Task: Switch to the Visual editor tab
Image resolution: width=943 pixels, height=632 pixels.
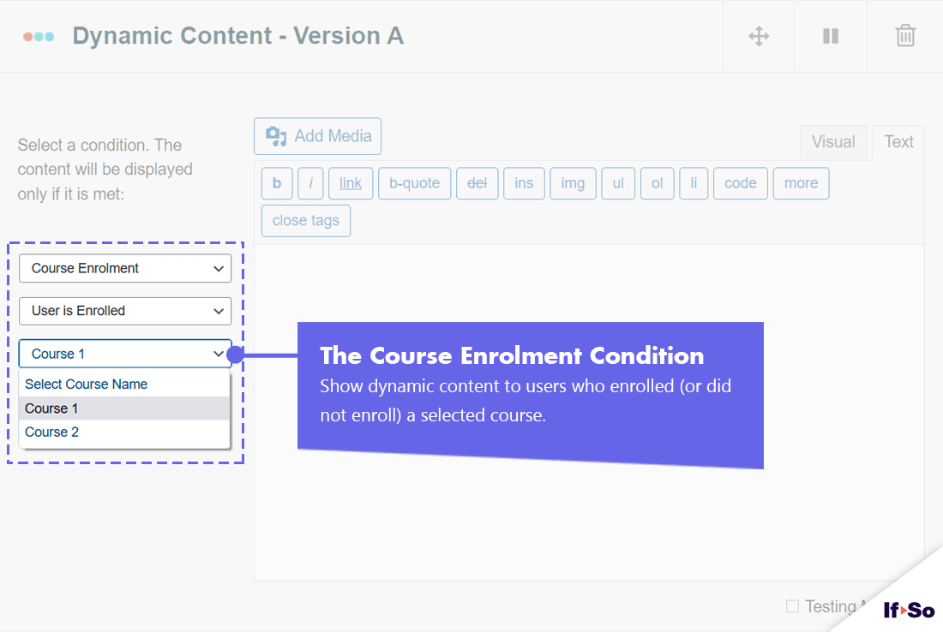Action: pyautogui.click(x=833, y=142)
